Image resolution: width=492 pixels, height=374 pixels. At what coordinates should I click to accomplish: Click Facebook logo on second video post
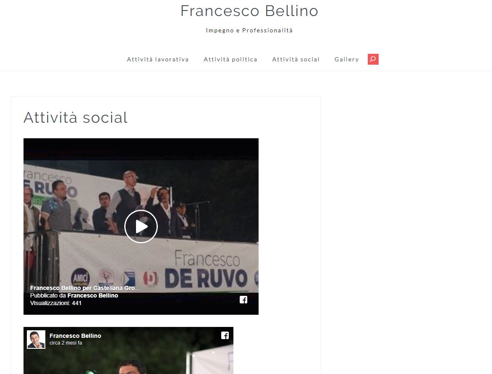pos(225,335)
